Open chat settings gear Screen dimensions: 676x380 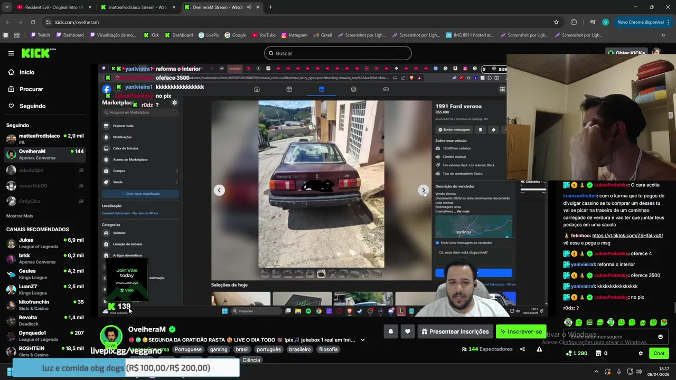(x=641, y=354)
